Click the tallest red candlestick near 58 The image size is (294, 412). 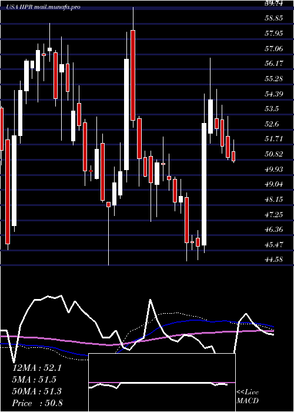133,75
